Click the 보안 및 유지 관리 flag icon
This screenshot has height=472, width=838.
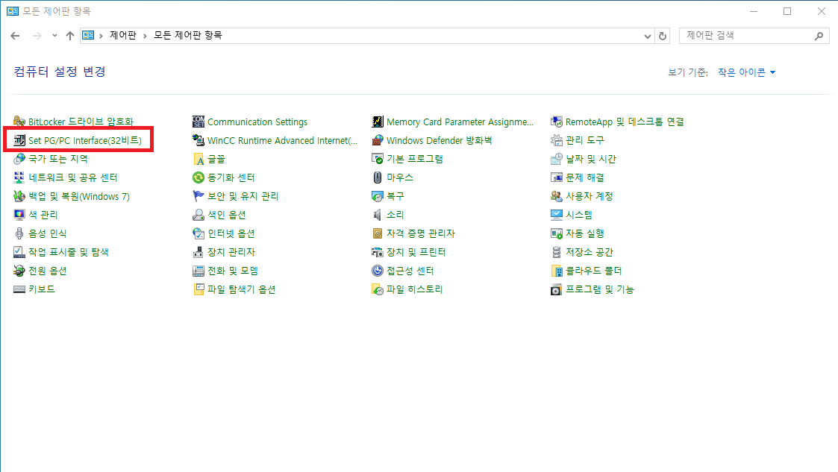198,196
